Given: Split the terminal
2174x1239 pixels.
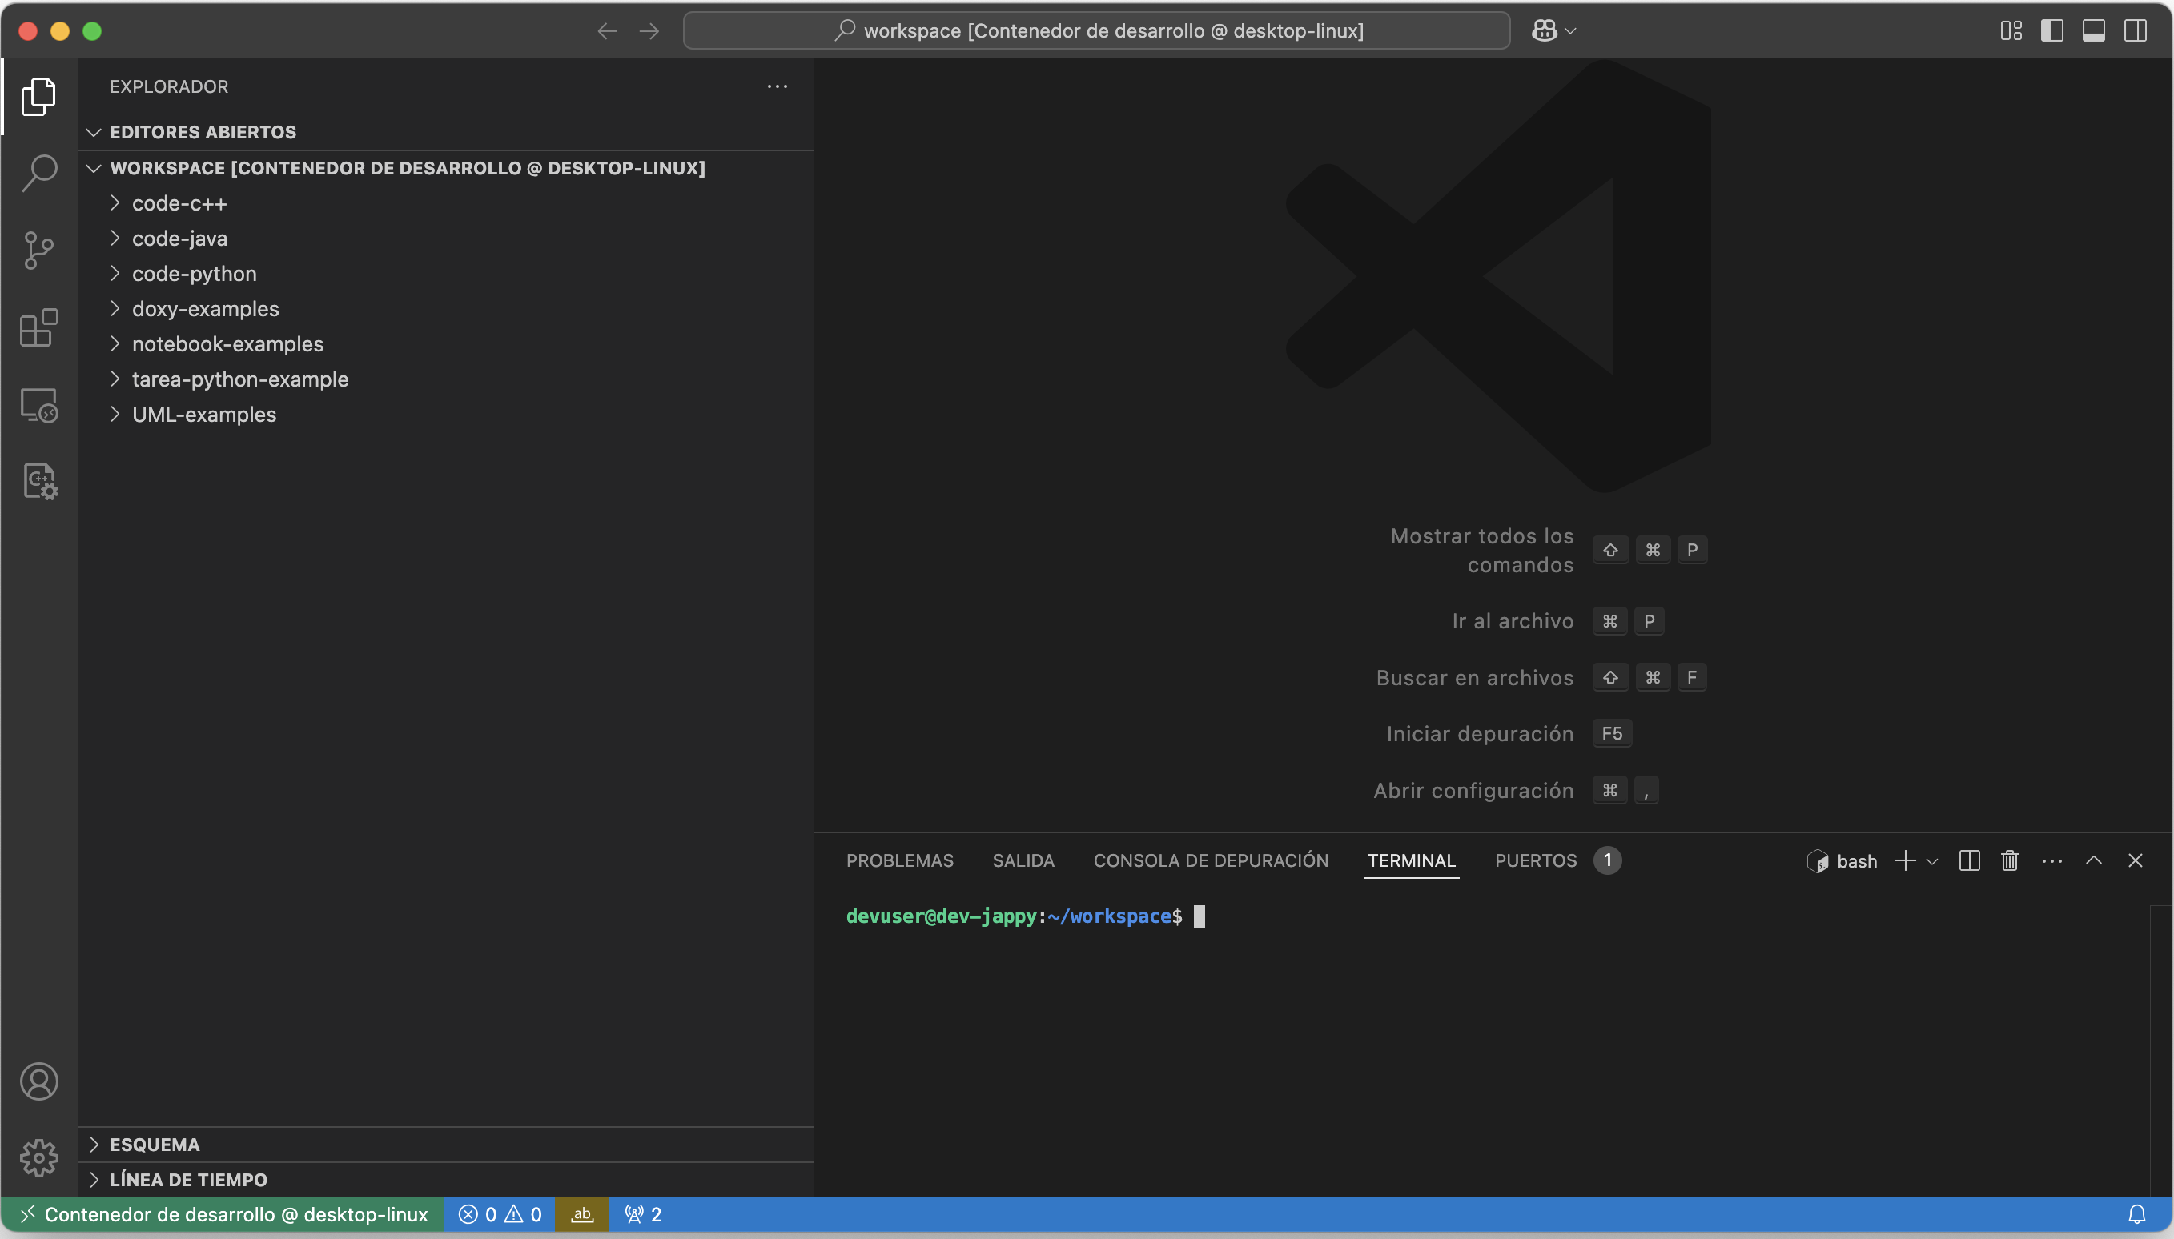Looking at the screenshot, I should [x=1970, y=860].
